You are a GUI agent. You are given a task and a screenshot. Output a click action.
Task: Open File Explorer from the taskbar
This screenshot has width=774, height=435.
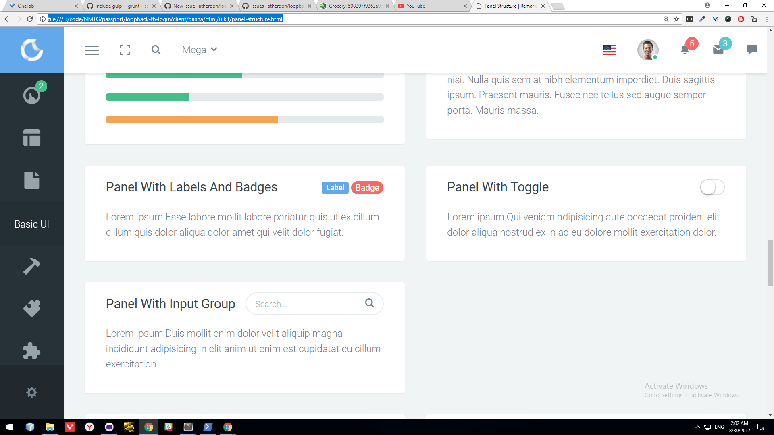pyautogui.click(x=50, y=427)
